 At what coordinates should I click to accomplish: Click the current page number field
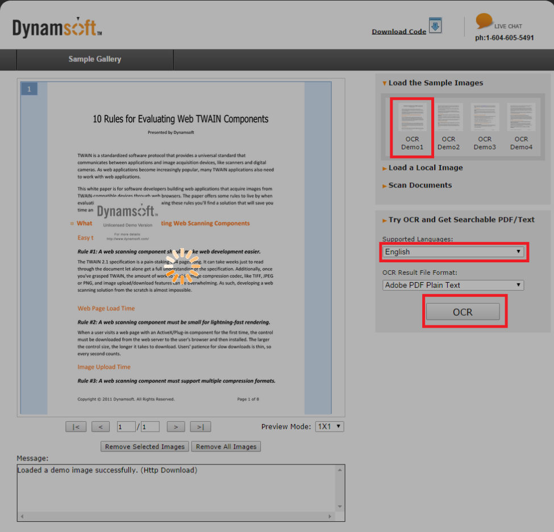pos(126,426)
